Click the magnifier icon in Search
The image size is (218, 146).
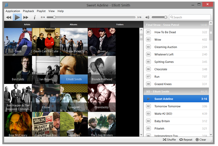point(172,17)
